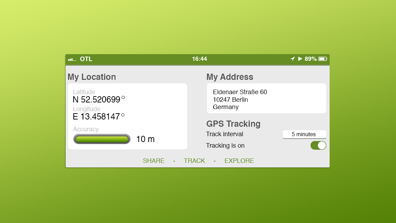This screenshot has height=223, width=396.
Task: Open the Track interval 5 minutes dropdown
Action: pos(304,134)
